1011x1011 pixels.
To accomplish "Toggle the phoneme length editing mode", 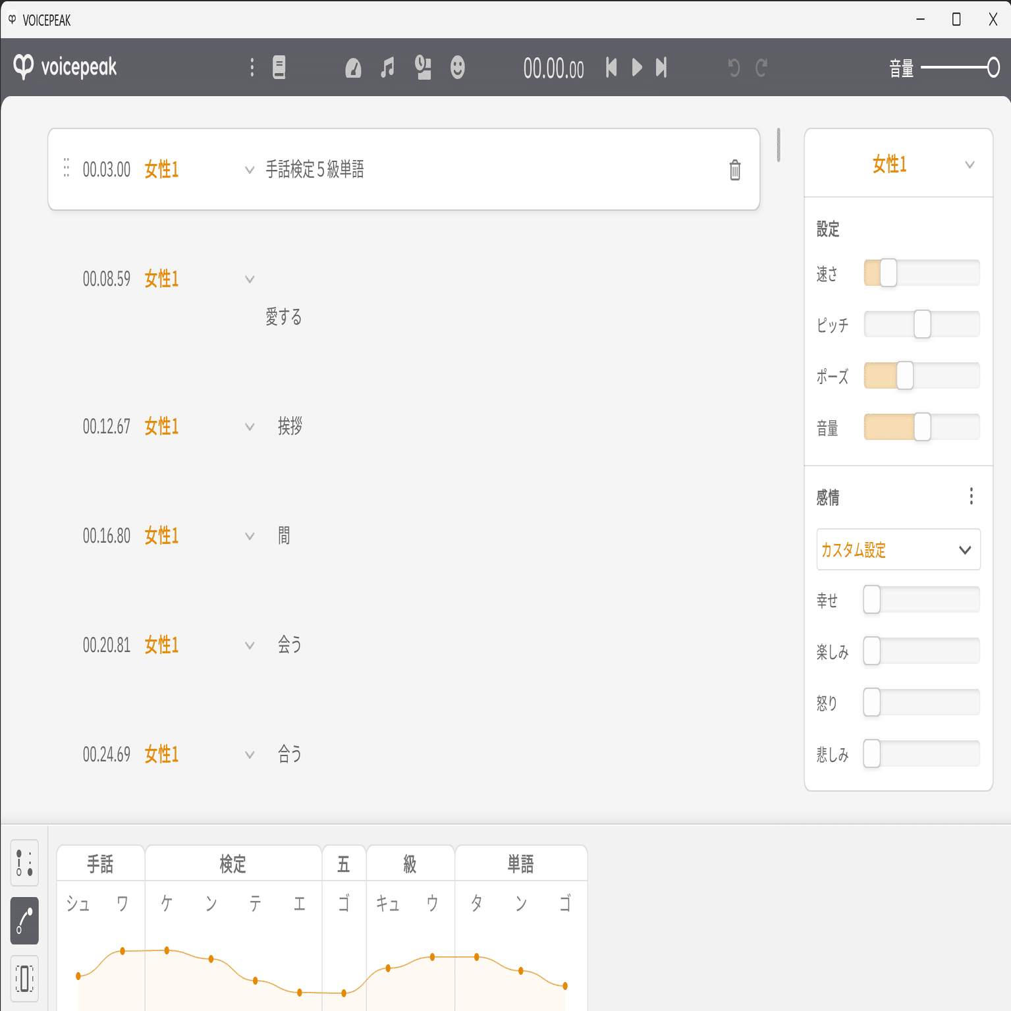I will point(24,978).
